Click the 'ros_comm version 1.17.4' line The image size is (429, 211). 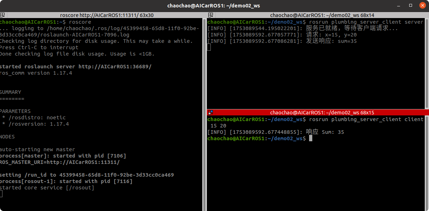(36, 73)
